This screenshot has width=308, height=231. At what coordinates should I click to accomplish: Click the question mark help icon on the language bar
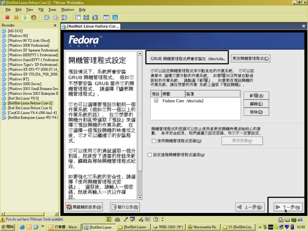156,219
